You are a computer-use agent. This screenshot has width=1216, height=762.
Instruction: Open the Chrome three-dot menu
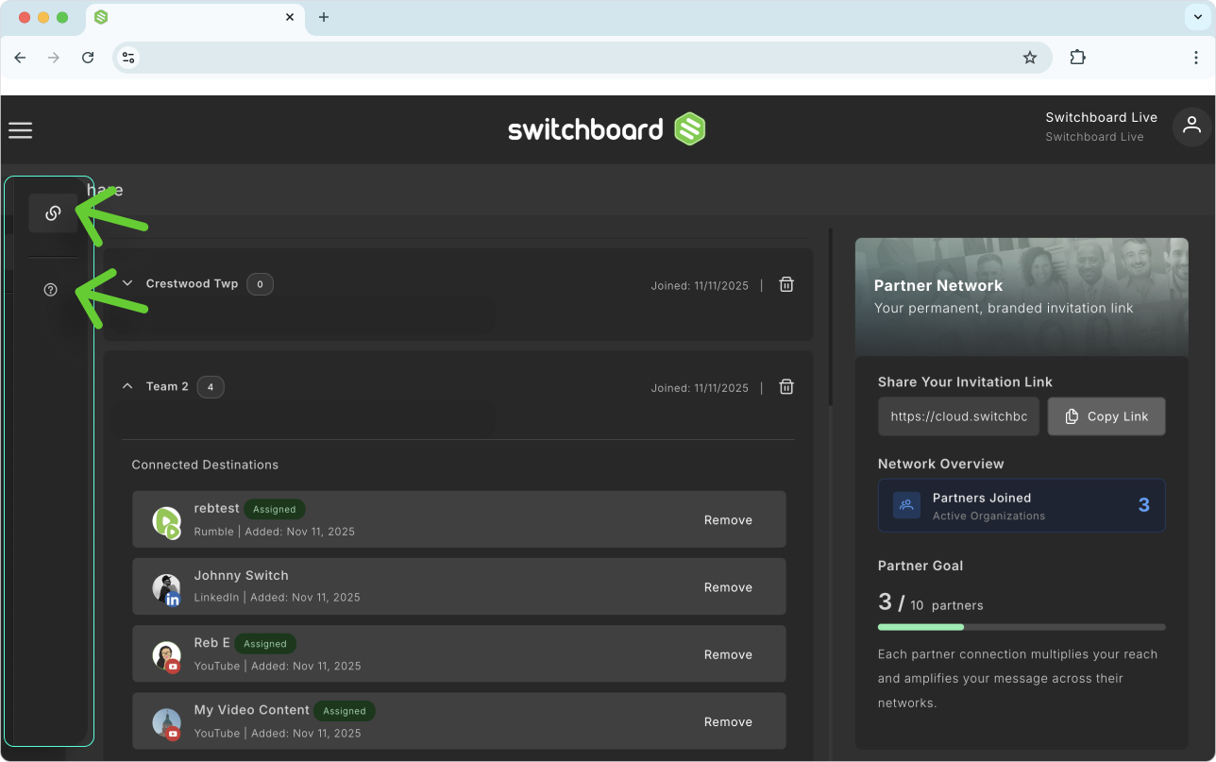[1196, 58]
